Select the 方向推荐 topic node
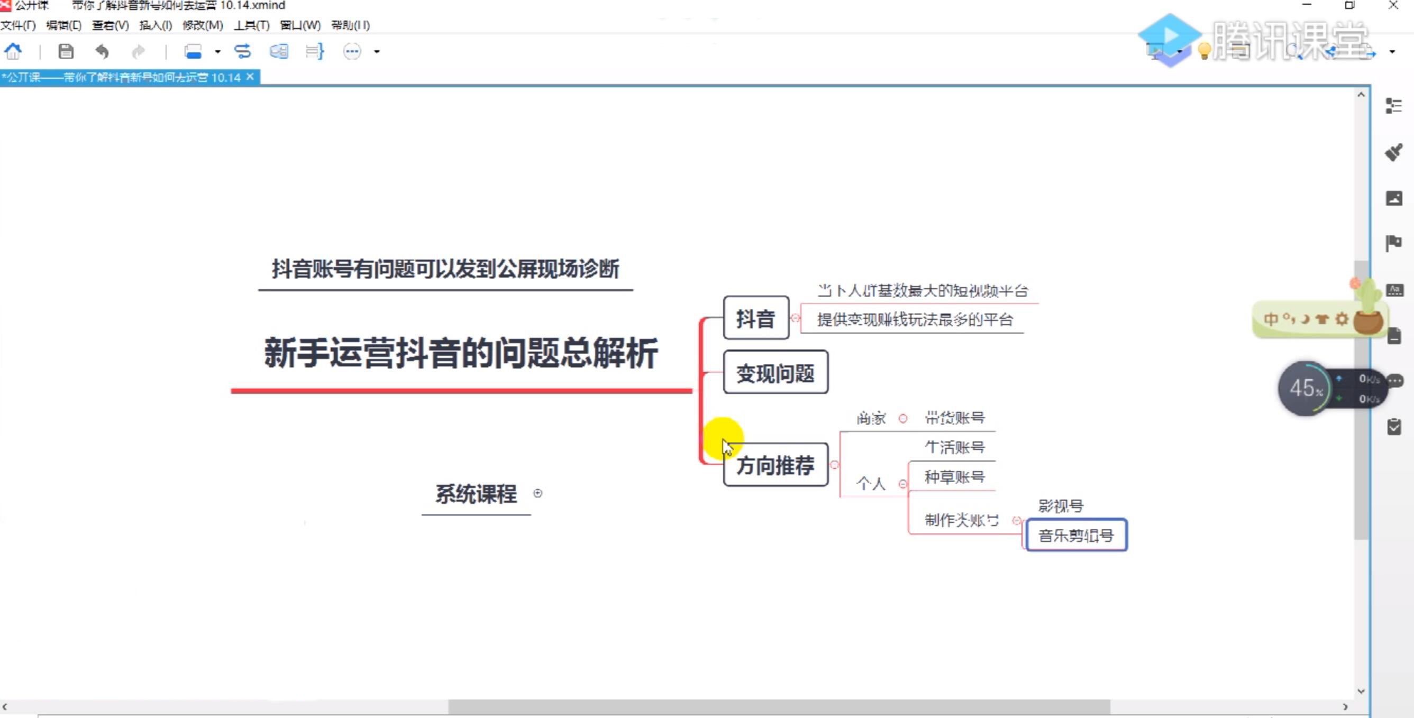This screenshot has height=718, width=1414. [775, 465]
